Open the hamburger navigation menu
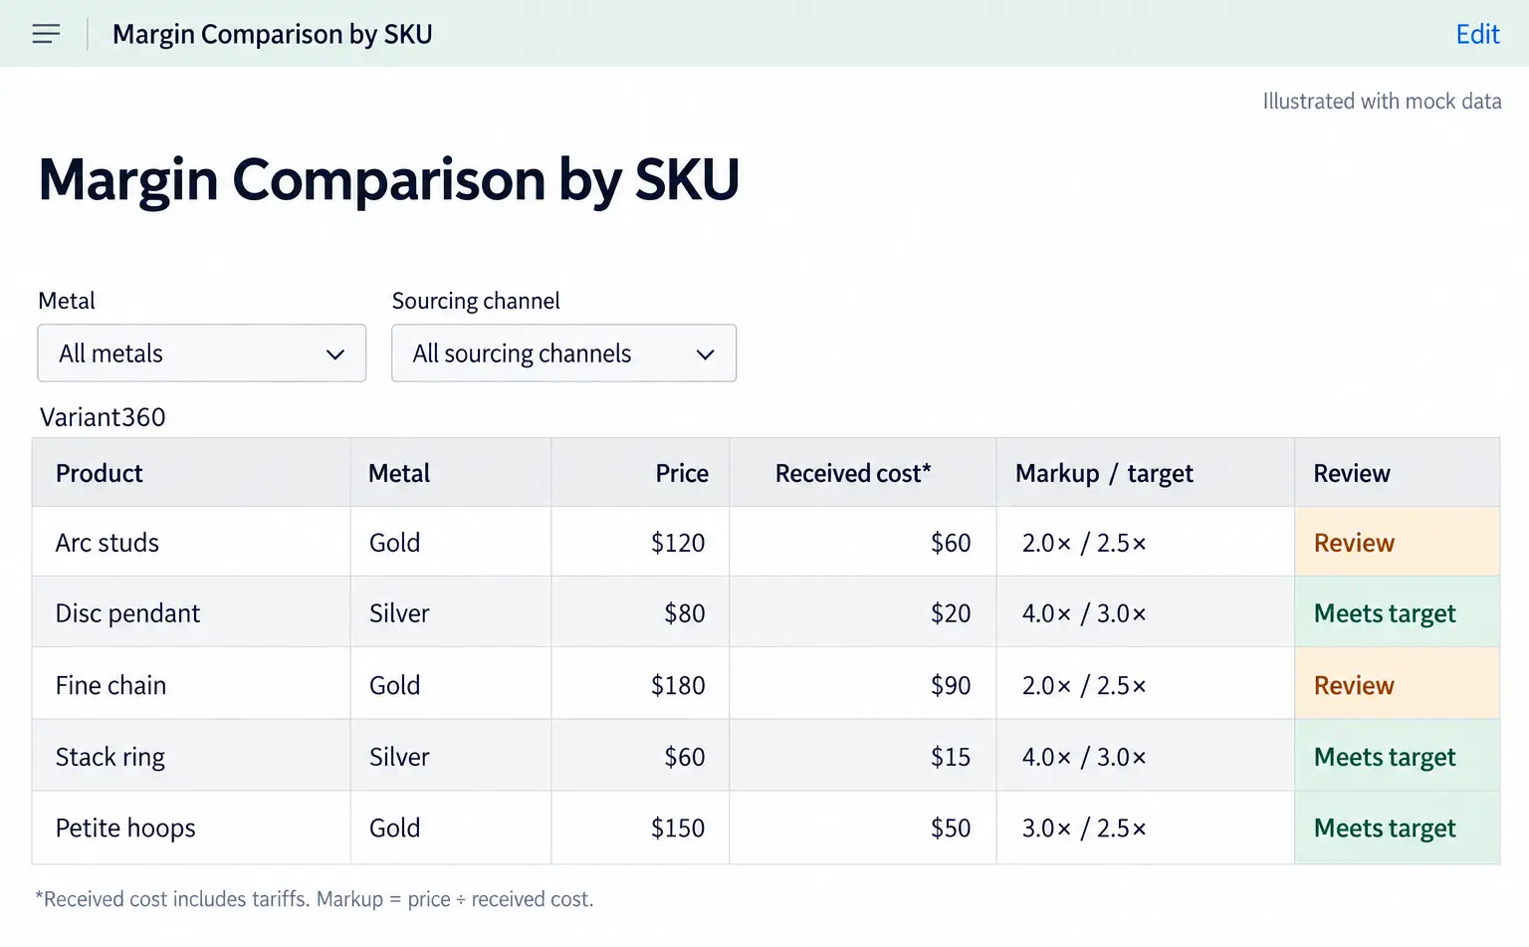The image size is (1529, 947). click(46, 34)
